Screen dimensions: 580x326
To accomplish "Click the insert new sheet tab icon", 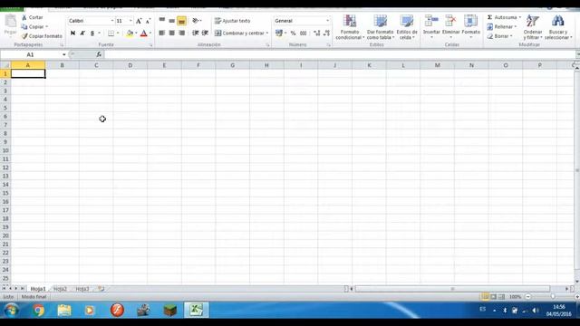I will coord(101,289).
